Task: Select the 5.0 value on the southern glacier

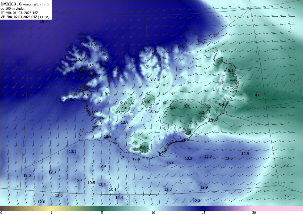Action: click(143, 148)
